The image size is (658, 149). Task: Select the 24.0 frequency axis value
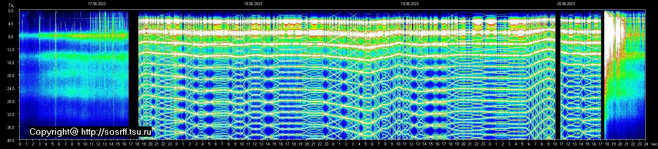point(11,88)
